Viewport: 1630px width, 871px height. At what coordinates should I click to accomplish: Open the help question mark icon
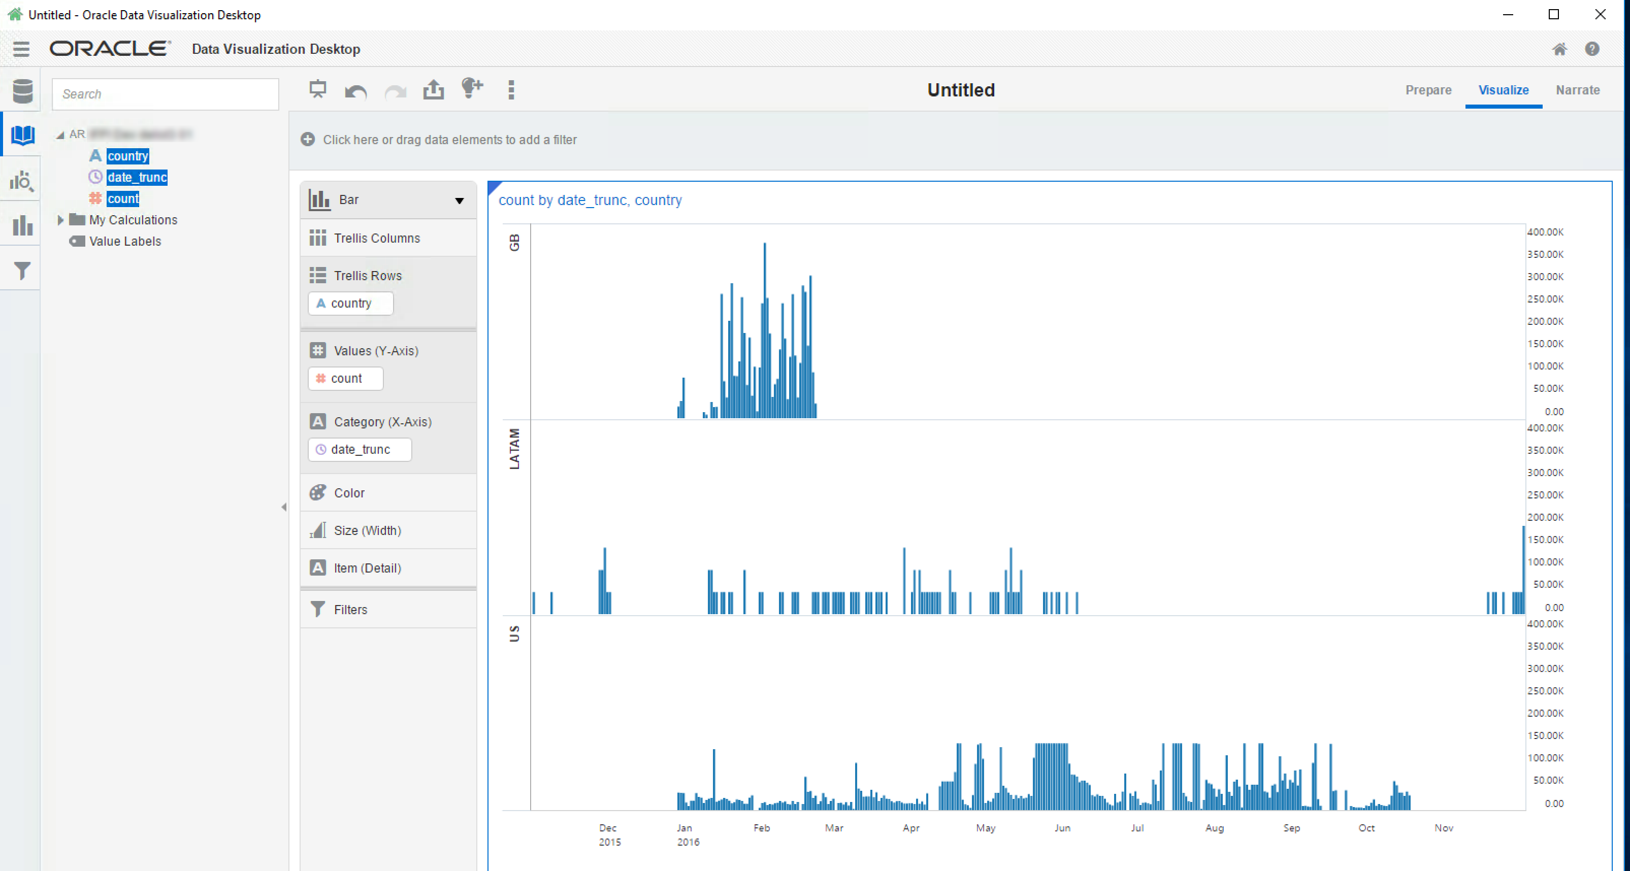tap(1592, 49)
